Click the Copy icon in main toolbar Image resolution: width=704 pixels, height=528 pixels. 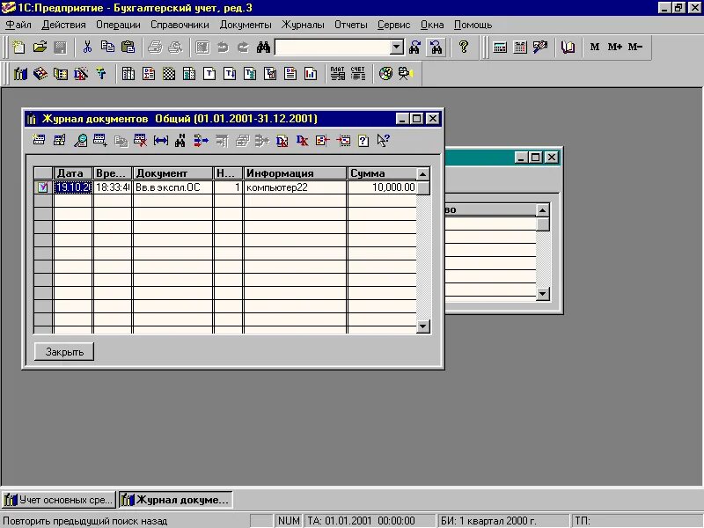pos(107,48)
